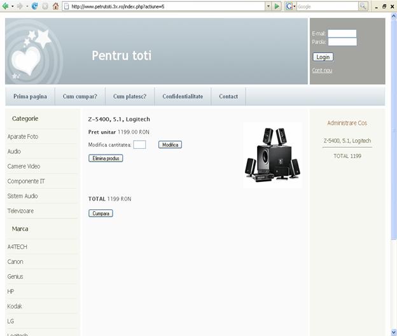
Task: Click the browser Back arrow
Action: tap(5, 6)
